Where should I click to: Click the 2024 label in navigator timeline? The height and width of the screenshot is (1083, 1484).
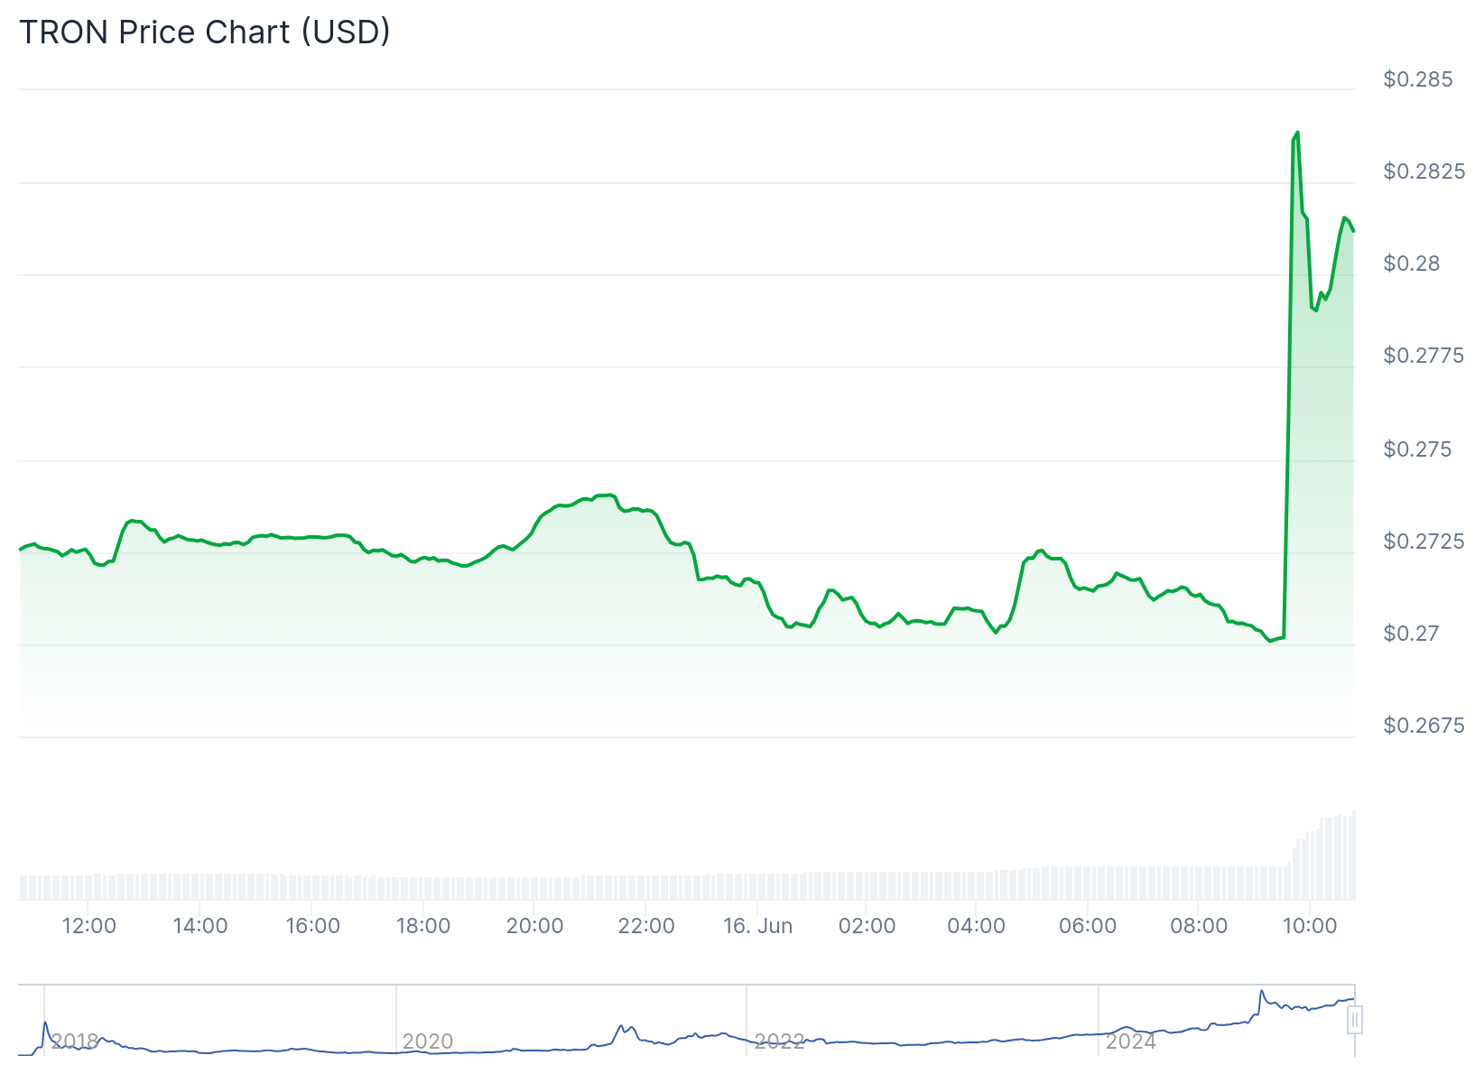1131,1041
